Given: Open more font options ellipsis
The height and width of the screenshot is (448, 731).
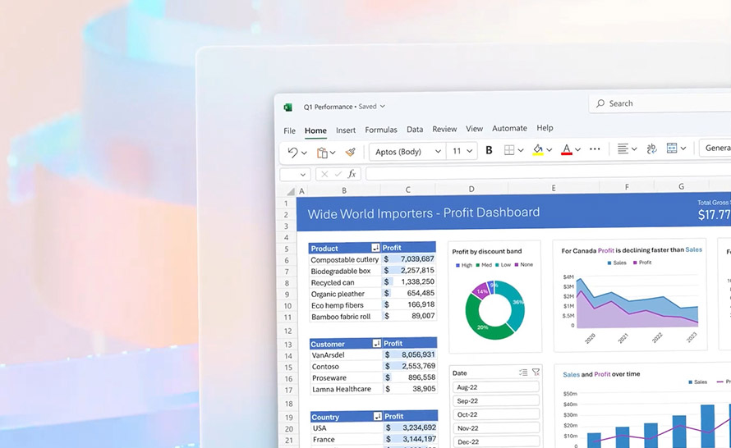Looking at the screenshot, I should (595, 149).
